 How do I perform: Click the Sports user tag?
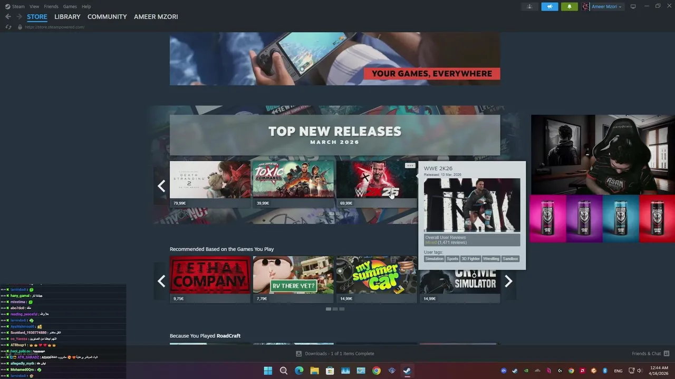[x=452, y=259]
